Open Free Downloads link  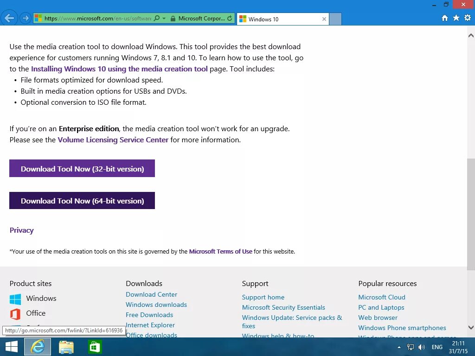pos(149,315)
